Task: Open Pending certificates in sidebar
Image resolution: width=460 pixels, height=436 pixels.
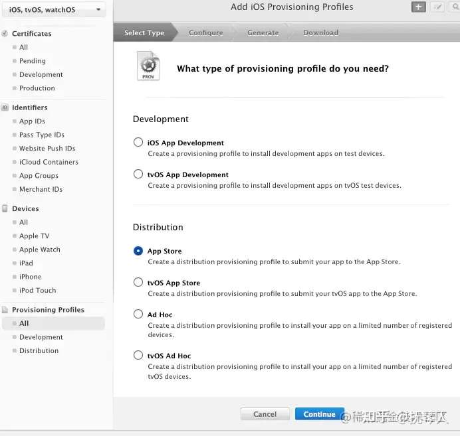Action: point(32,61)
